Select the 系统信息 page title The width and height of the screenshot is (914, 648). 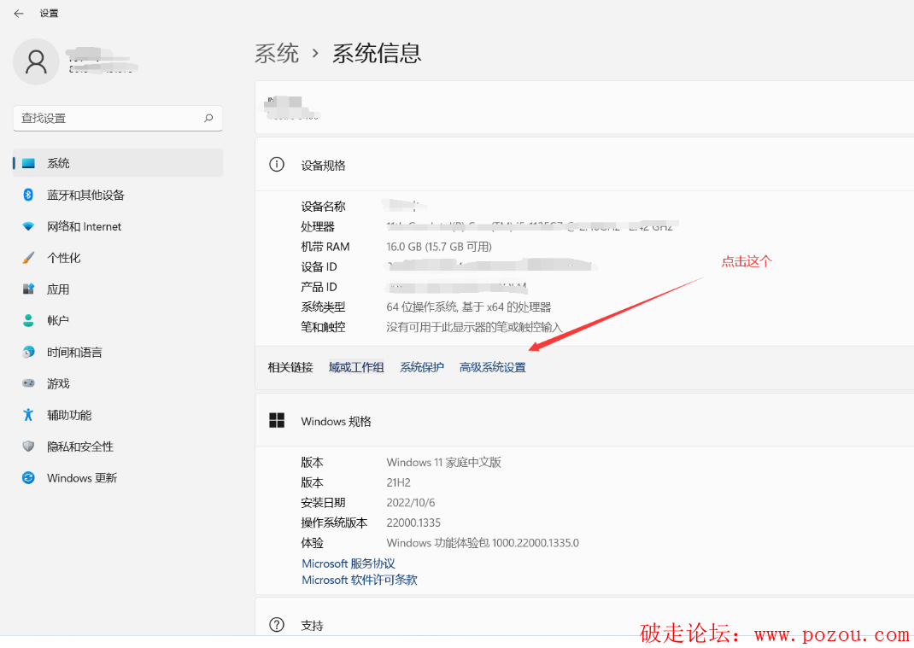click(x=377, y=54)
